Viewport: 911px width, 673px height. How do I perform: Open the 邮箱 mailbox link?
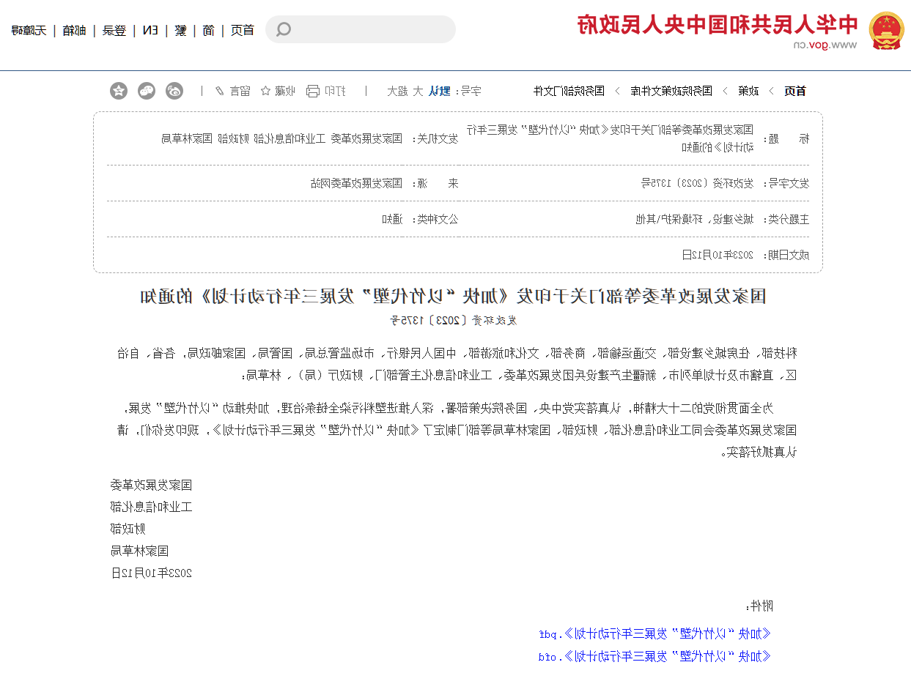click(73, 31)
